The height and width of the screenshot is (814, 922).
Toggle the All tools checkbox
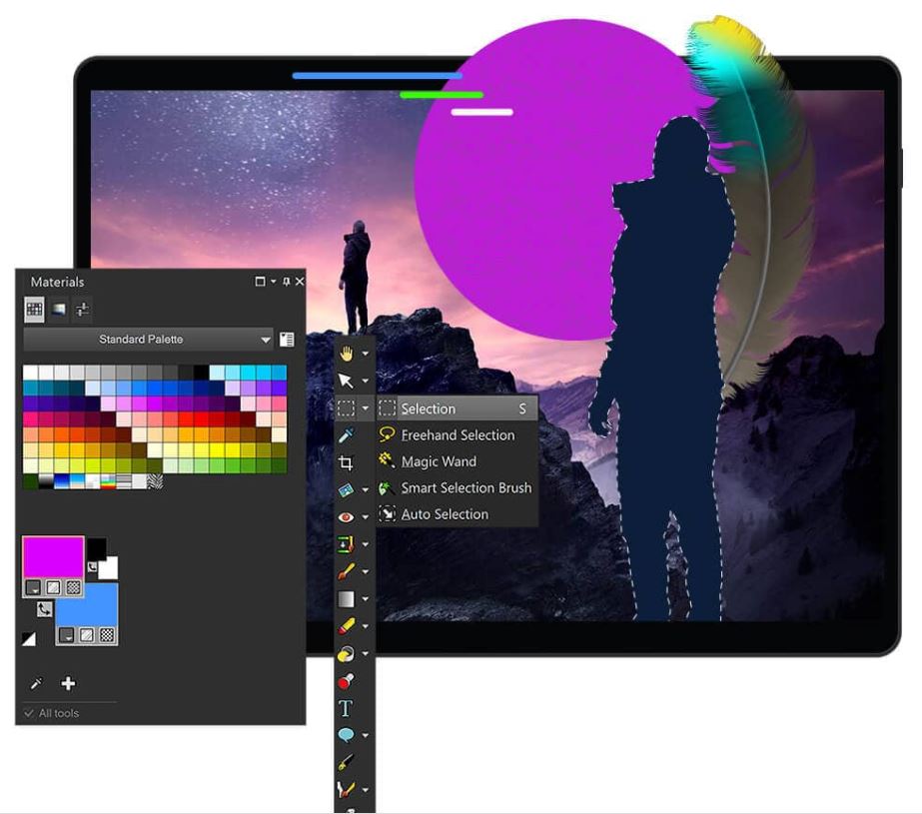(x=29, y=713)
